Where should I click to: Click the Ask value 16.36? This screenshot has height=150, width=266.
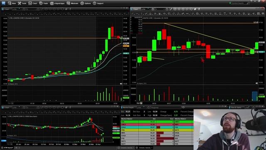pos(128,115)
